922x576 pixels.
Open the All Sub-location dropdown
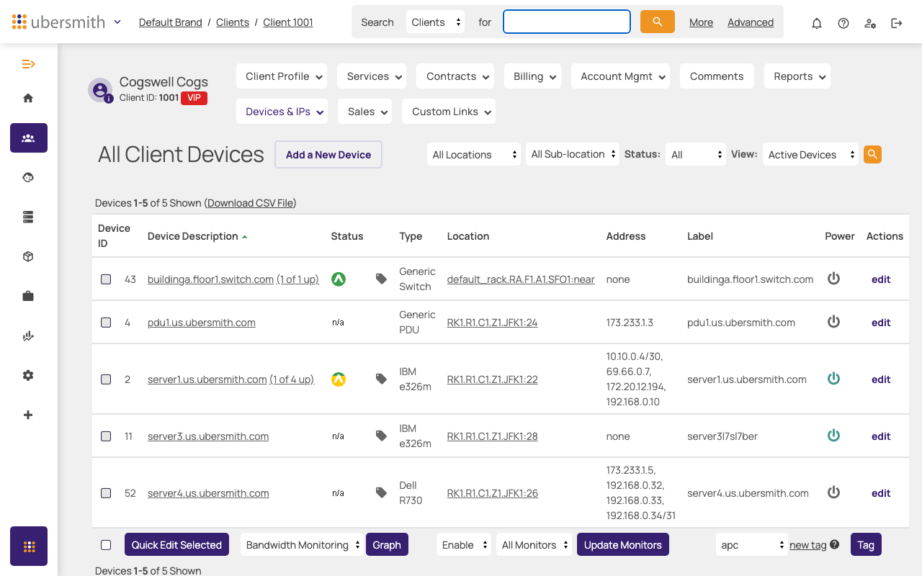[573, 154]
